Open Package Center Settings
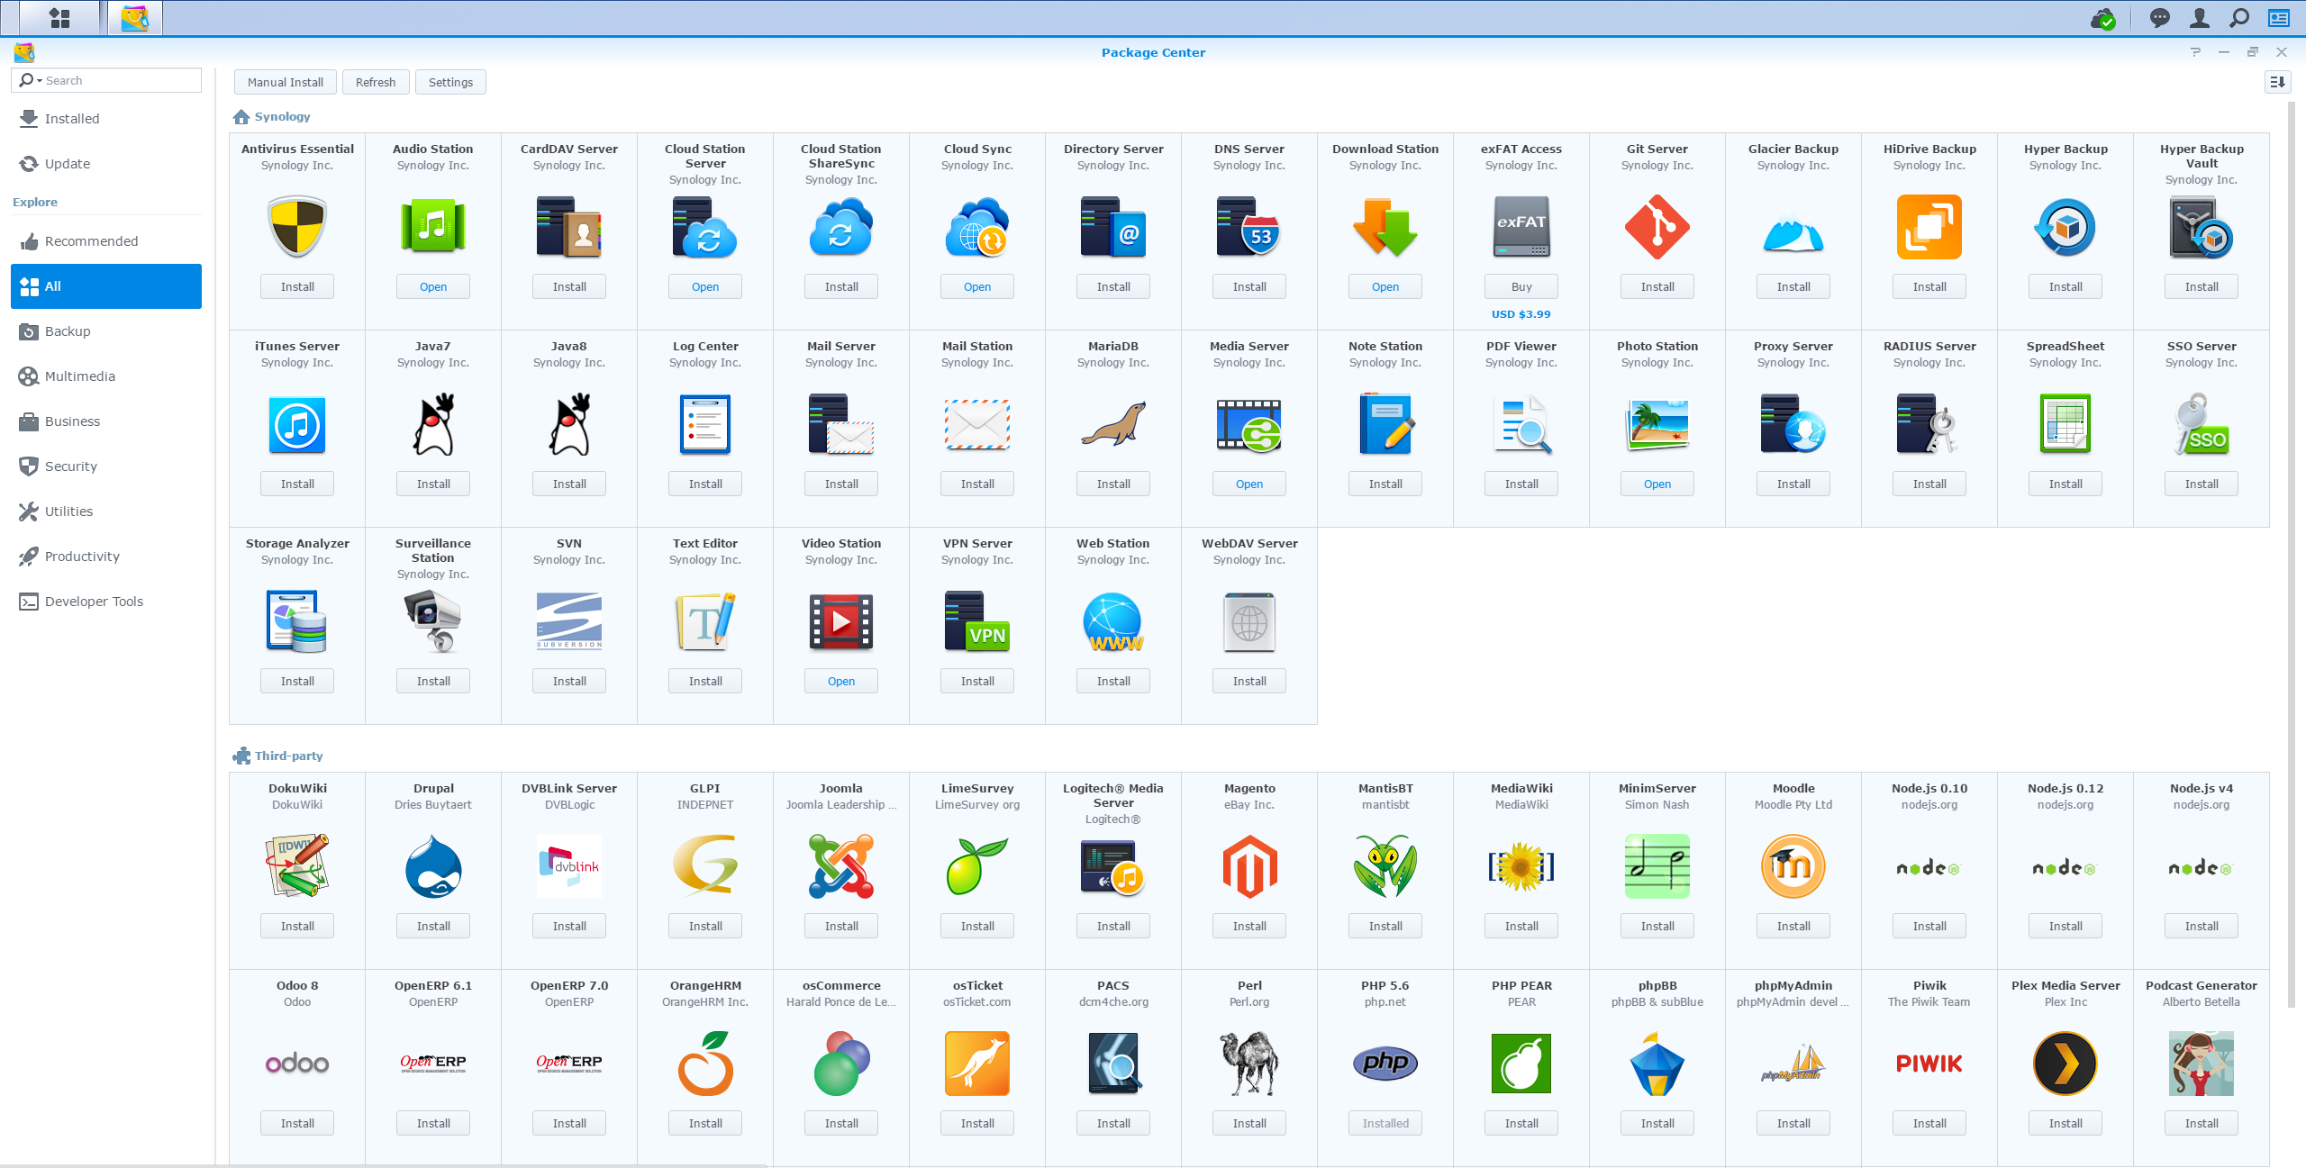The height and width of the screenshot is (1168, 2306). coord(450,82)
